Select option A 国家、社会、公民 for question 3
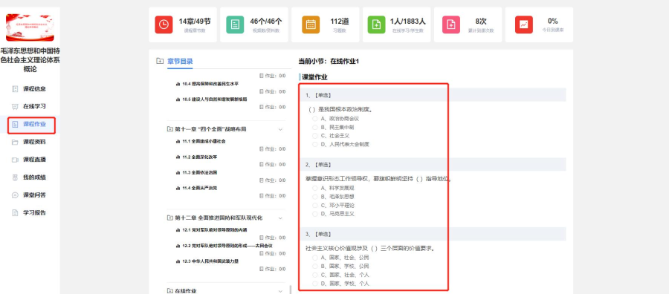669x294 pixels. click(x=315, y=258)
